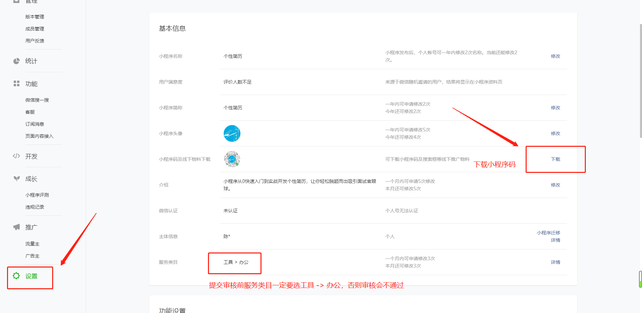
Task: Select the 开发 code brackets icon
Action: [16, 156]
